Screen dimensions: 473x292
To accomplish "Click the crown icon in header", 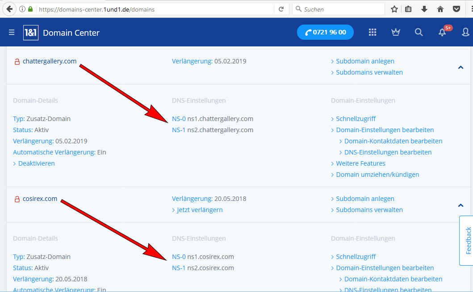I will click(x=395, y=32).
